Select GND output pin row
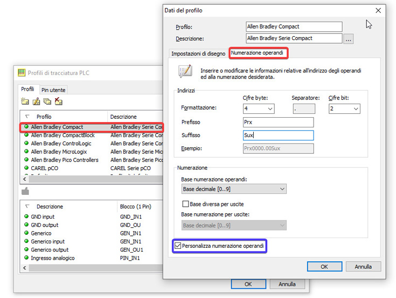 pyautogui.click(x=92, y=225)
